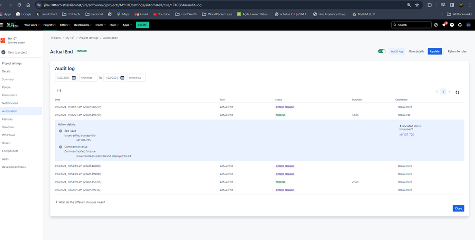This screenshot has width=475, height=240.
Task: Open the Apps dropdown in top nav
Action: 127,25
